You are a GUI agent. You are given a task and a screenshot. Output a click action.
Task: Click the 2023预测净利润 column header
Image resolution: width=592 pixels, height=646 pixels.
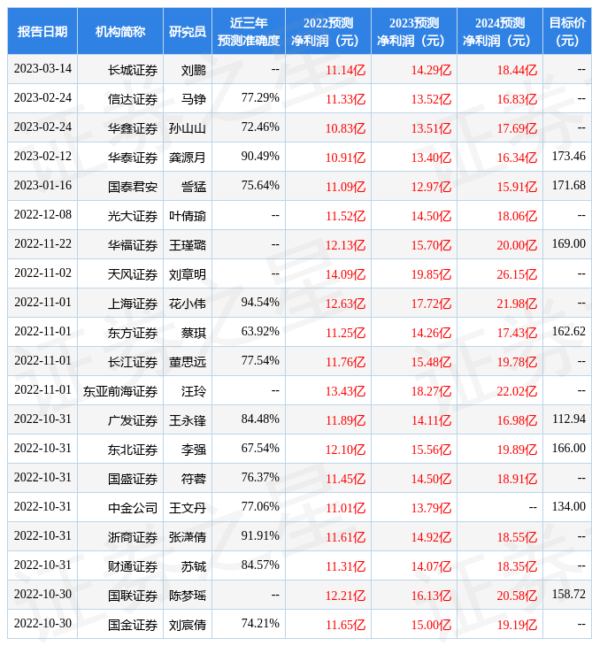click(x=413, y=32)
